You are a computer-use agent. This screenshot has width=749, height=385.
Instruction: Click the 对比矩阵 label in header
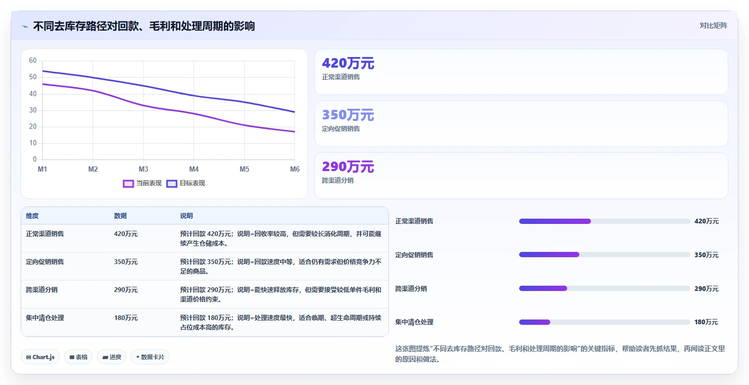pos(713,25)
